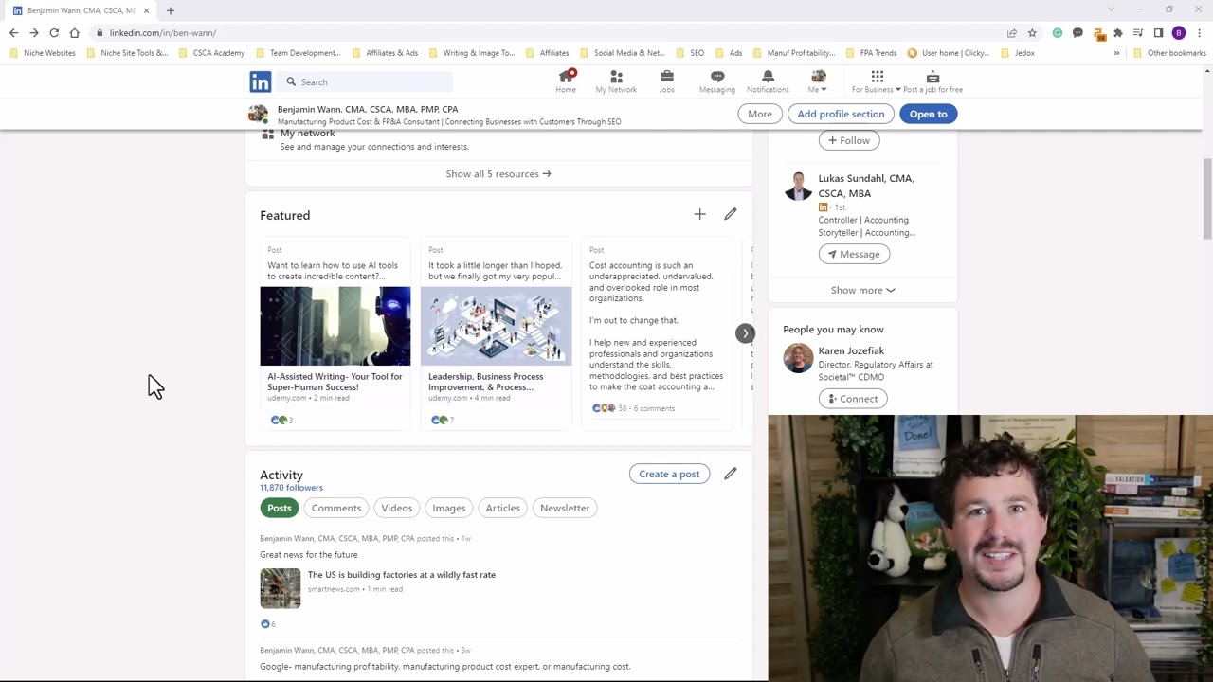The image size is (1213, 682).
Task: Add a Featured item with plus icon
Action: point(699,214)
